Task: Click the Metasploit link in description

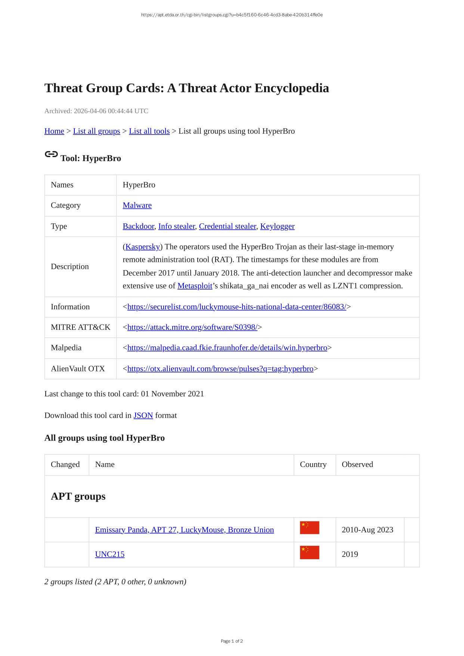Action: tap(195, 286)
